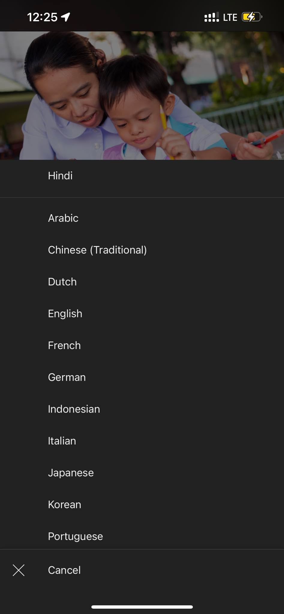Choose English from the list
The width and height of the screenshot is (284, 614).
(x=142, y=314)
